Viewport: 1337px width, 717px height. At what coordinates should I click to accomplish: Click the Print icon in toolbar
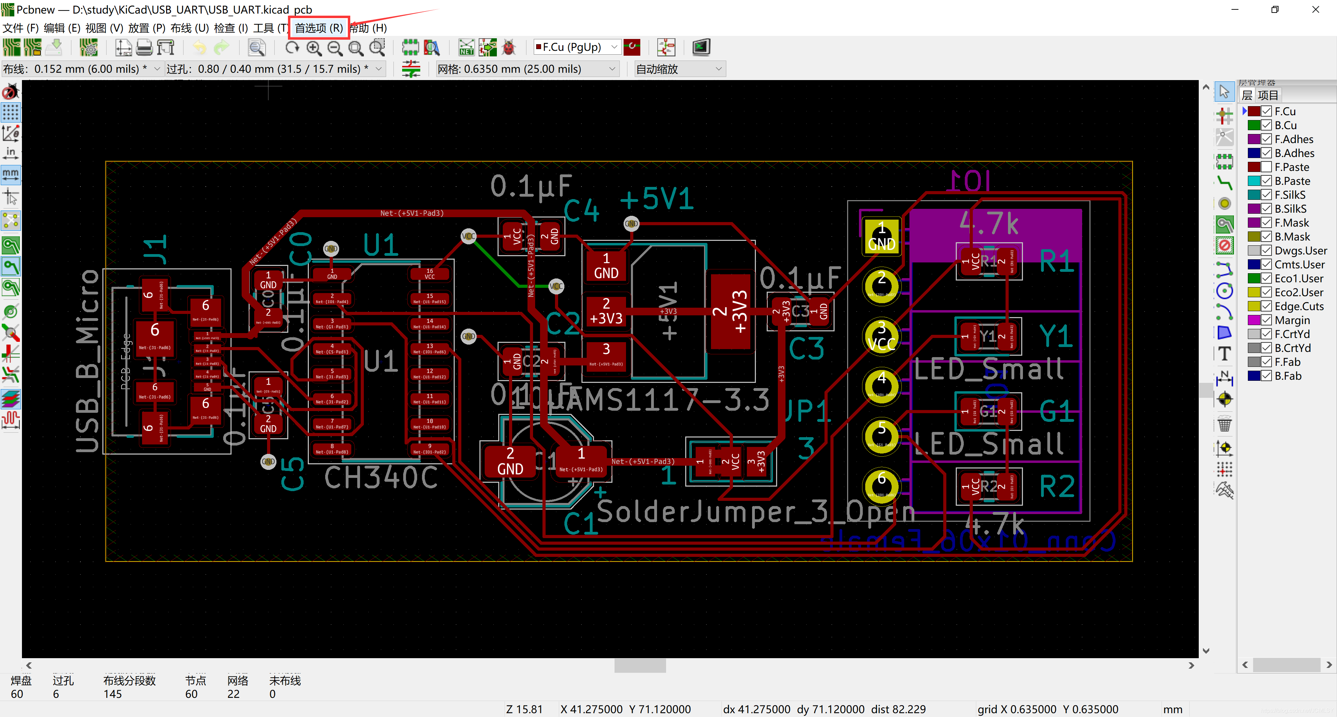(144, 48)
